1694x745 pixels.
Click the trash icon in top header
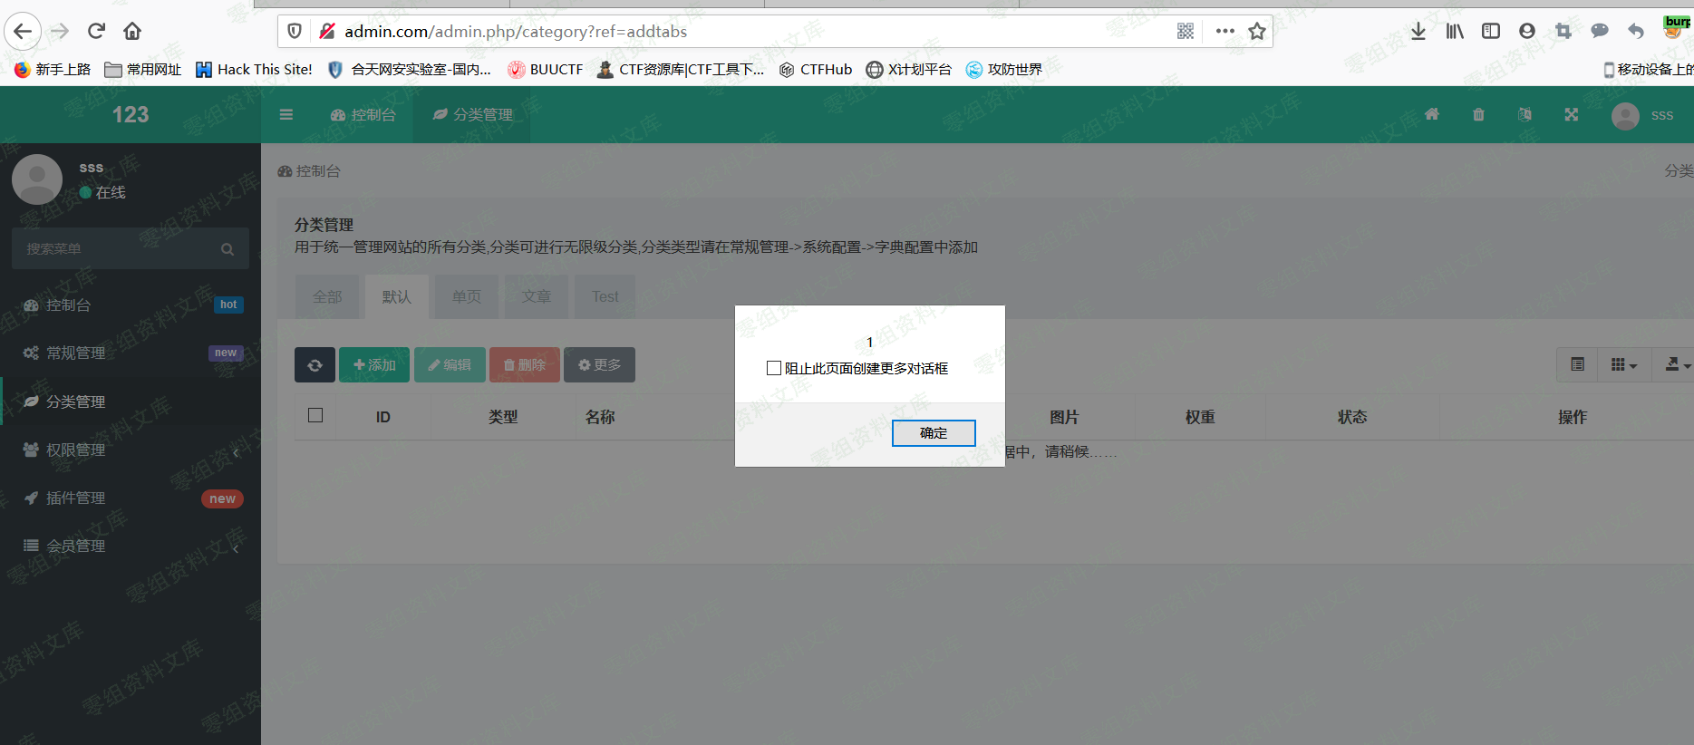click(x=1478, y=115)
